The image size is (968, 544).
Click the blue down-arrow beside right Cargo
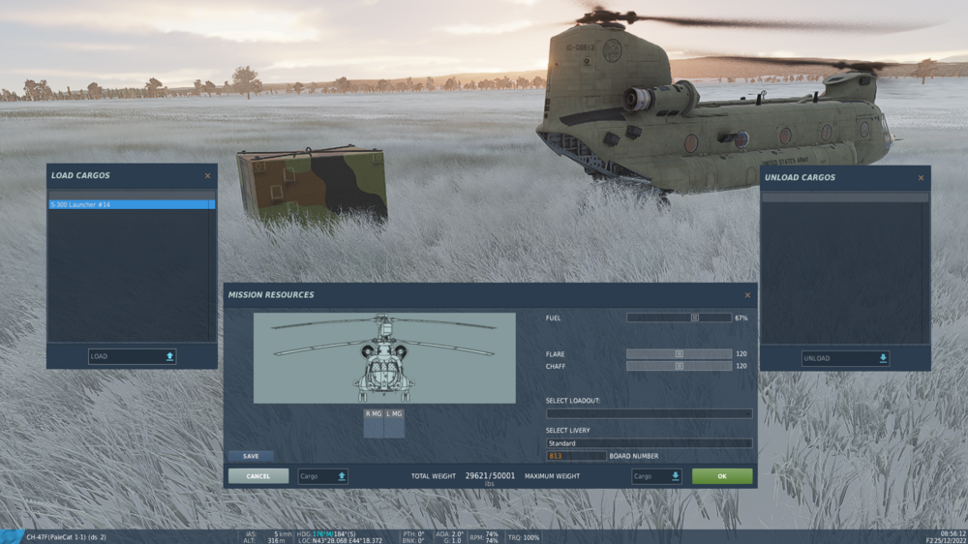point(676,476)
